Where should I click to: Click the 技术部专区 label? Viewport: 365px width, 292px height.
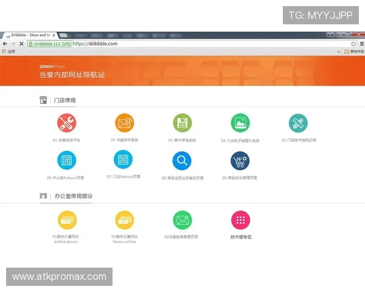click(241, 237)
